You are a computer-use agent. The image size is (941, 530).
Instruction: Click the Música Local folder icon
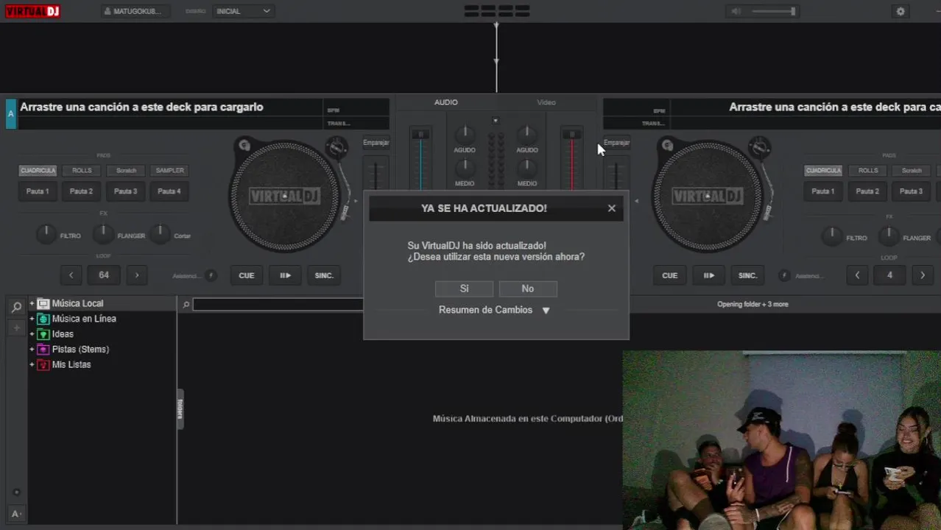(x=43, y=303)
